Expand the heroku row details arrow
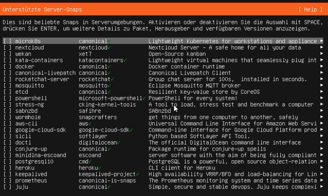 click(x=321, y=168)
